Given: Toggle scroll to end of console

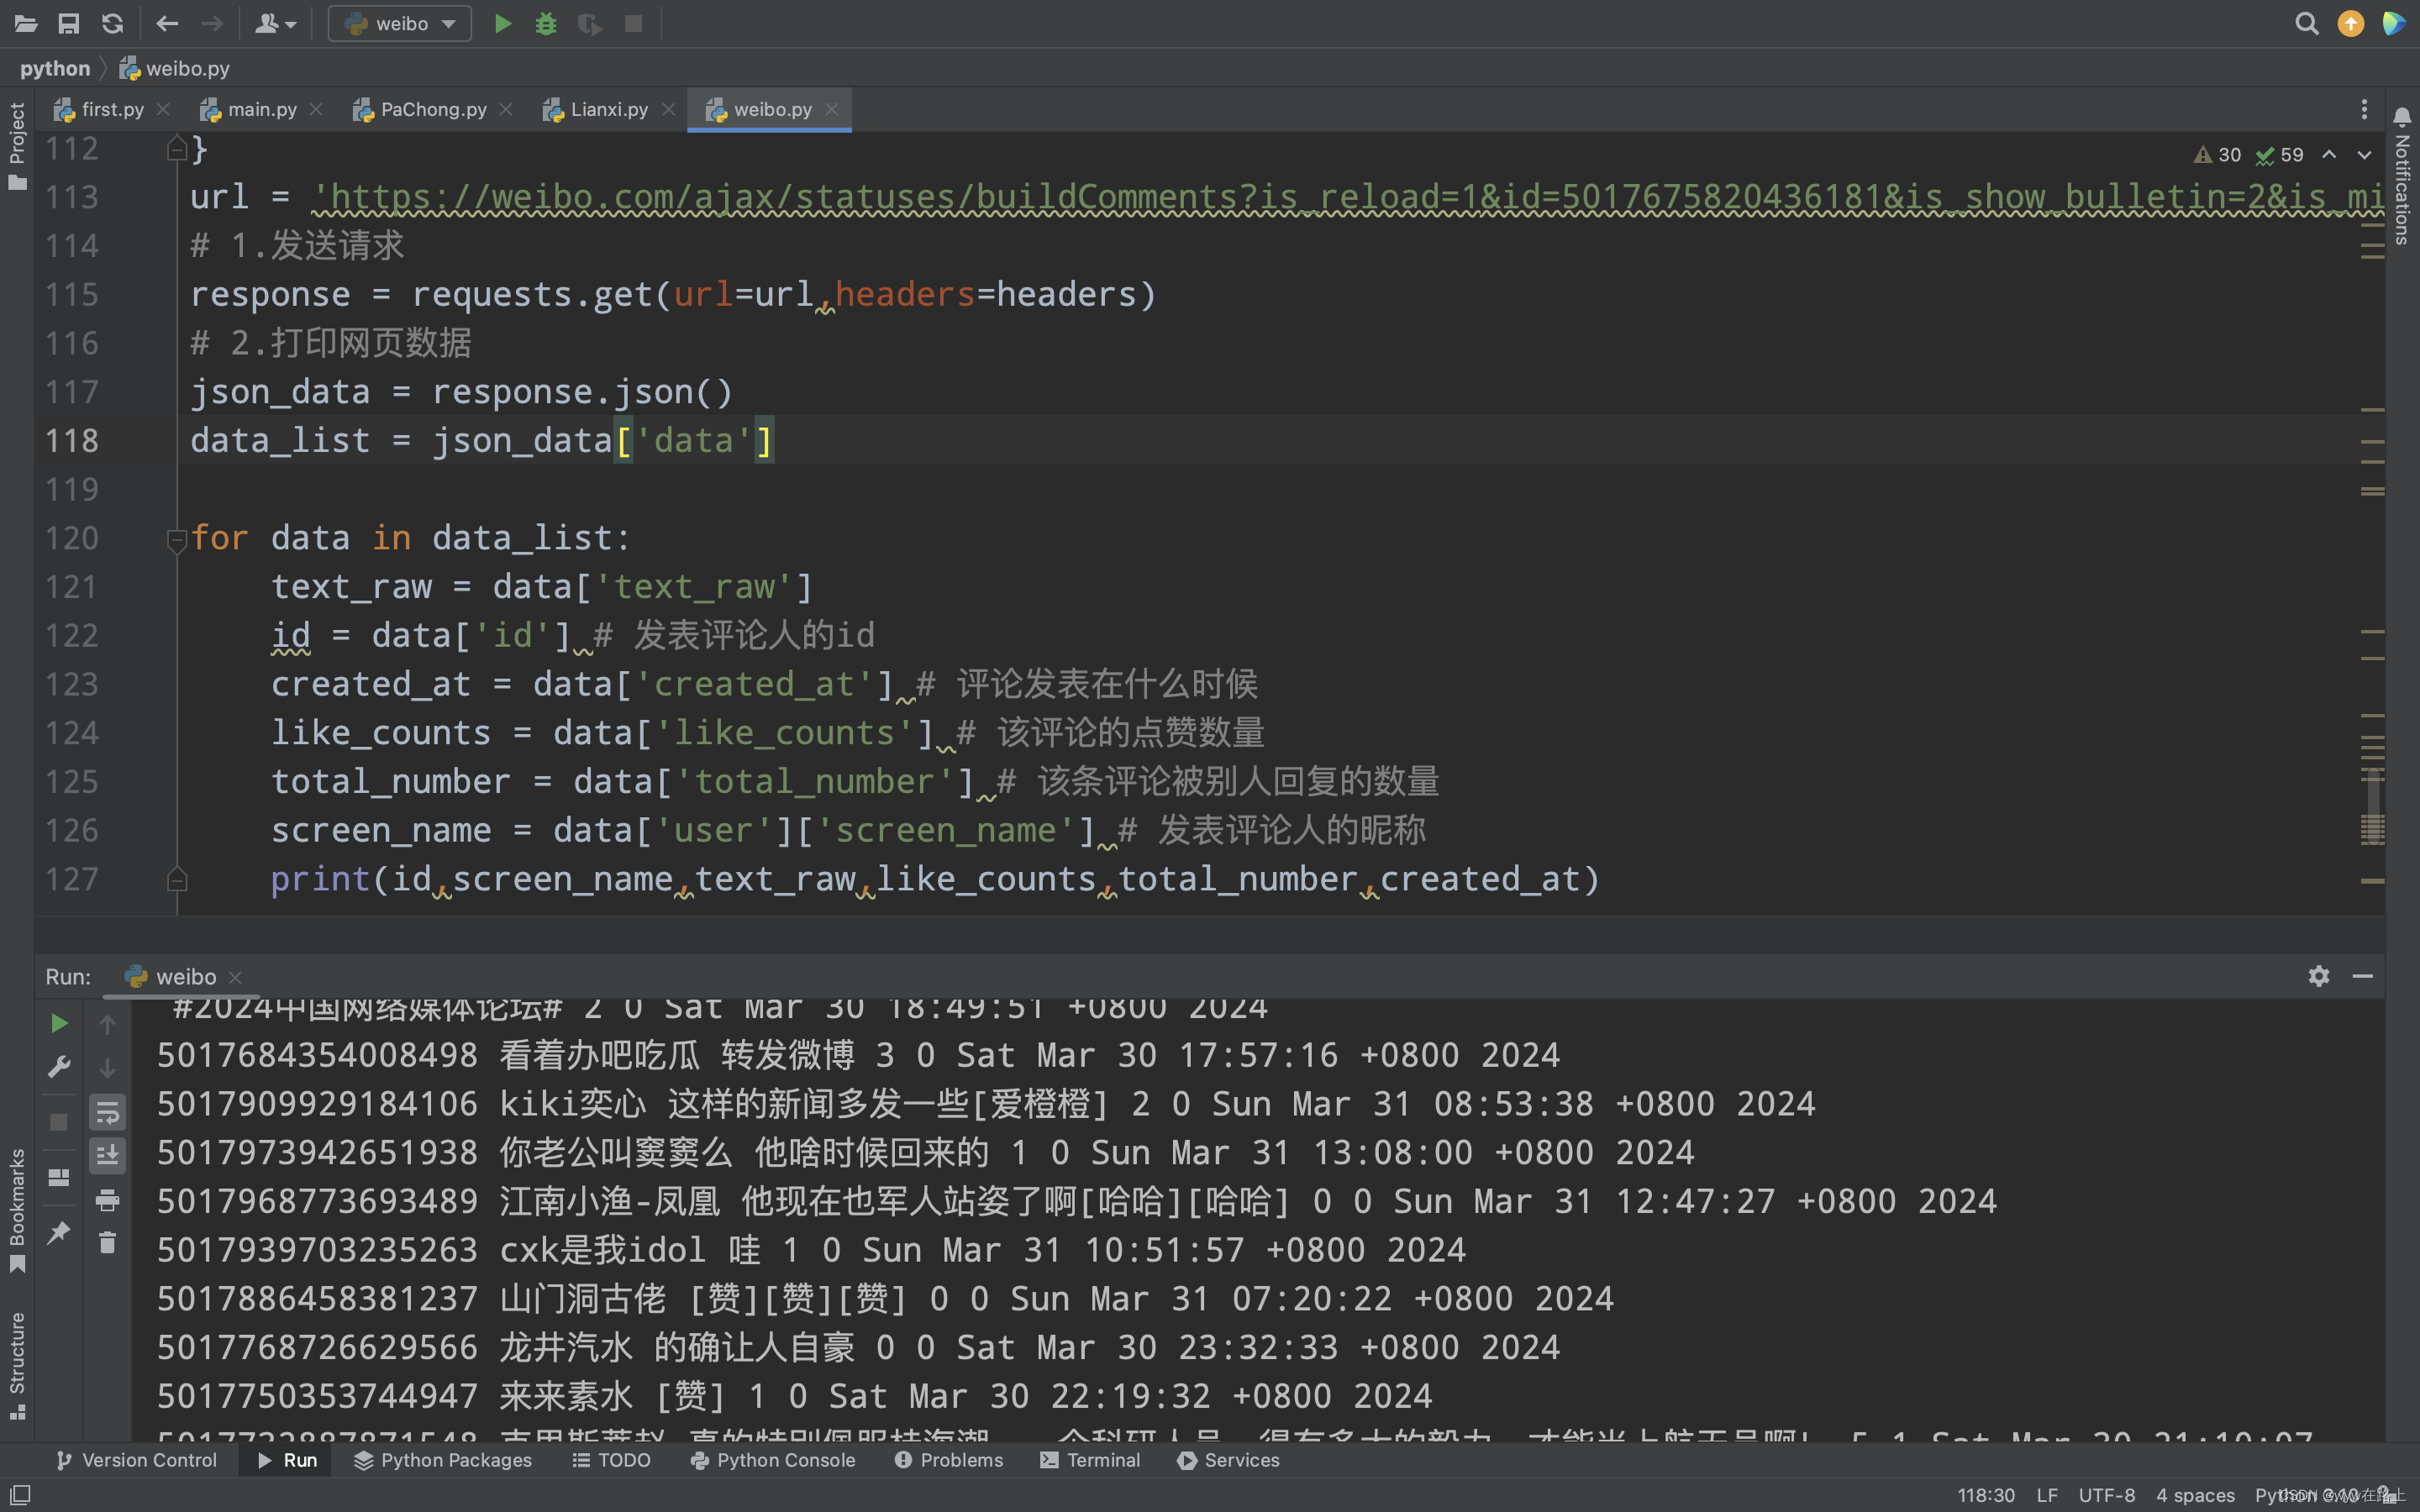Looking at the screenshot, I should pyautogui.click(x=107, y=1156).
